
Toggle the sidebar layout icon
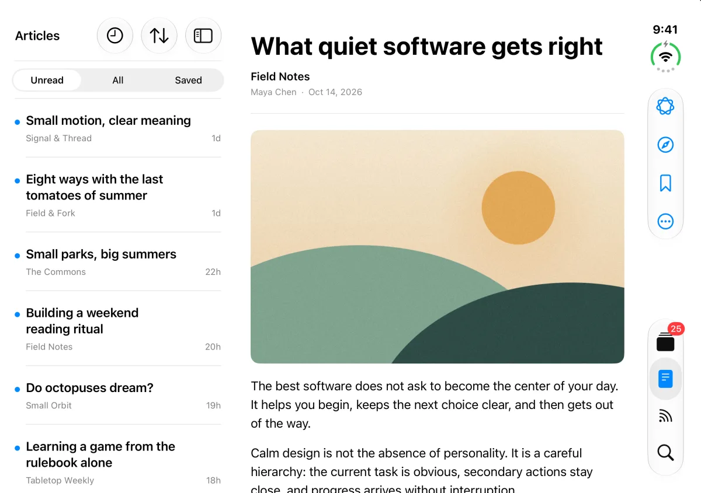pyautogui.click(x=203, y=36)
